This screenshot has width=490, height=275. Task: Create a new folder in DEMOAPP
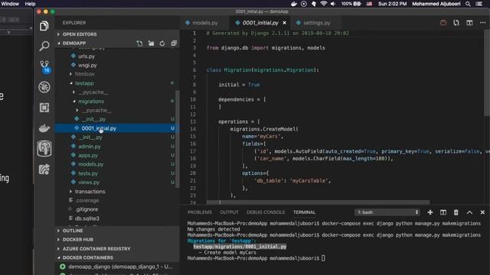[x=151, y=44]
